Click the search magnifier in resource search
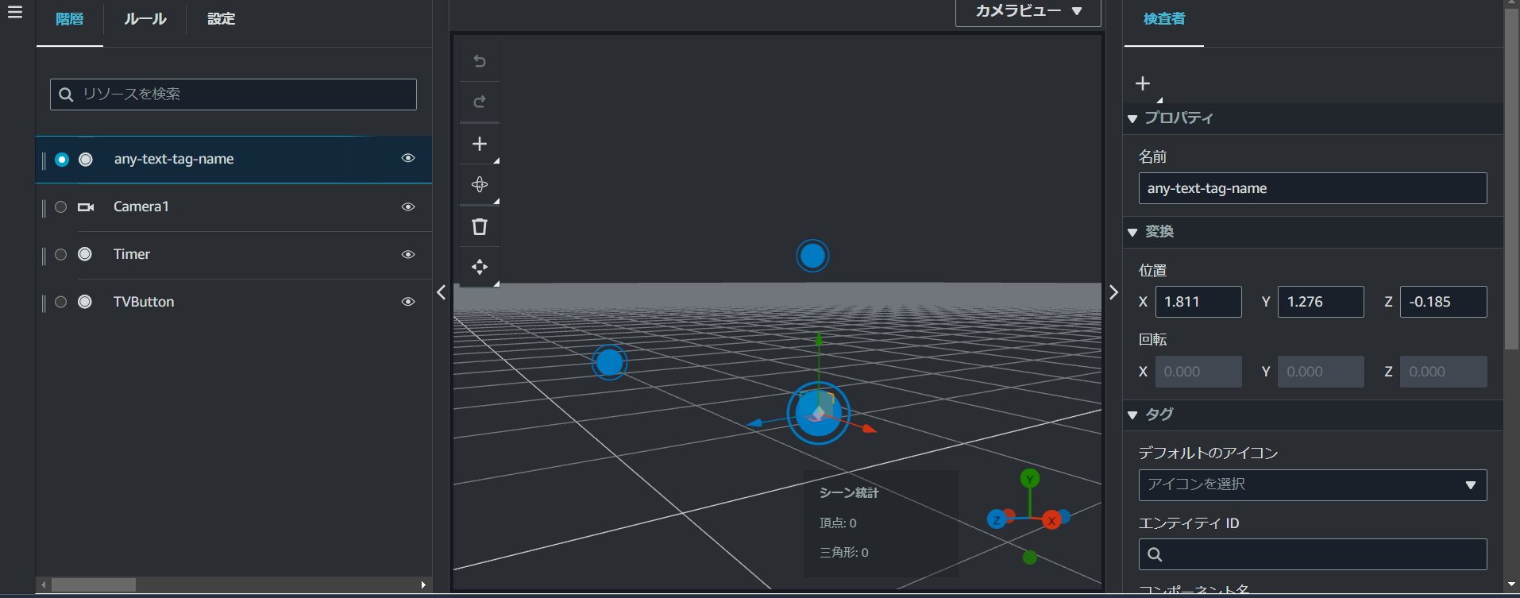The width and height of the screenshot is (1520, 598). coord(67,95)
